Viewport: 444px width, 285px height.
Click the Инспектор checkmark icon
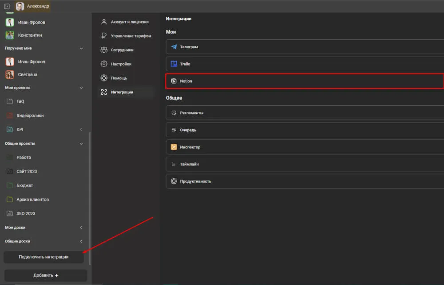174,147
